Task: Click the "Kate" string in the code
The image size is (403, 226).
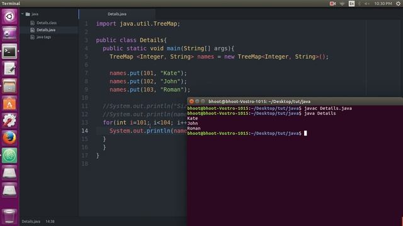Action: (170, 73)
